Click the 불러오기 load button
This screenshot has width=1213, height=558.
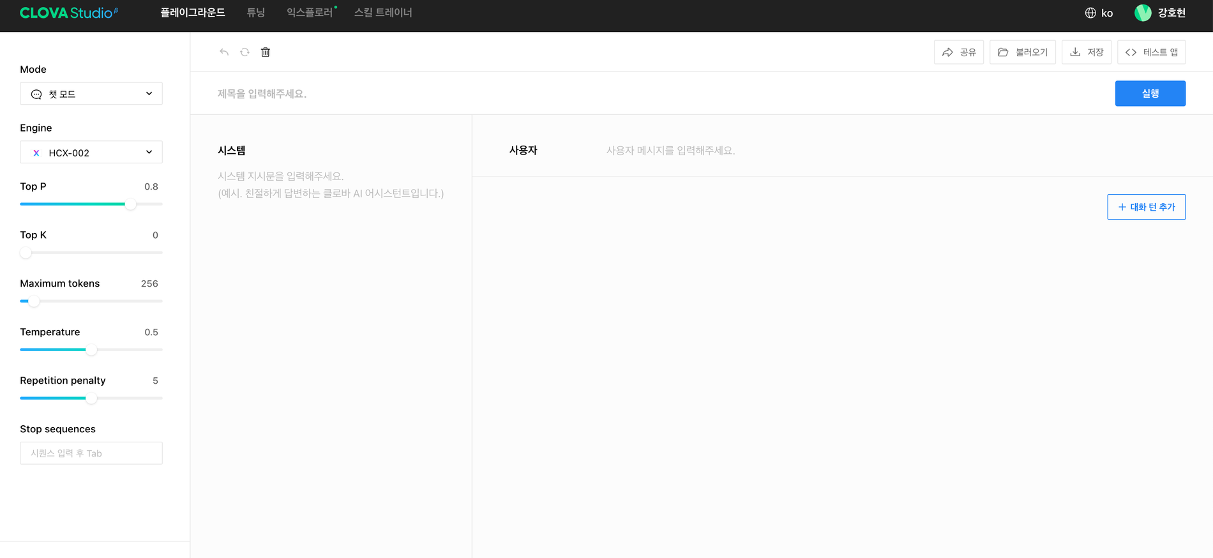pos(1023,52)
